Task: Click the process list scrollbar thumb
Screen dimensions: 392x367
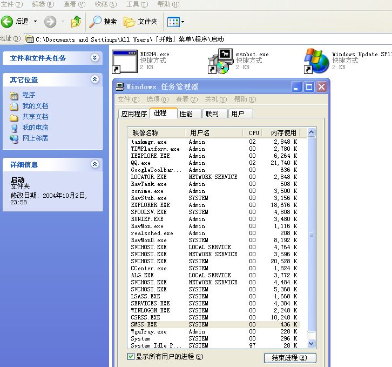Action: (311, 235)
